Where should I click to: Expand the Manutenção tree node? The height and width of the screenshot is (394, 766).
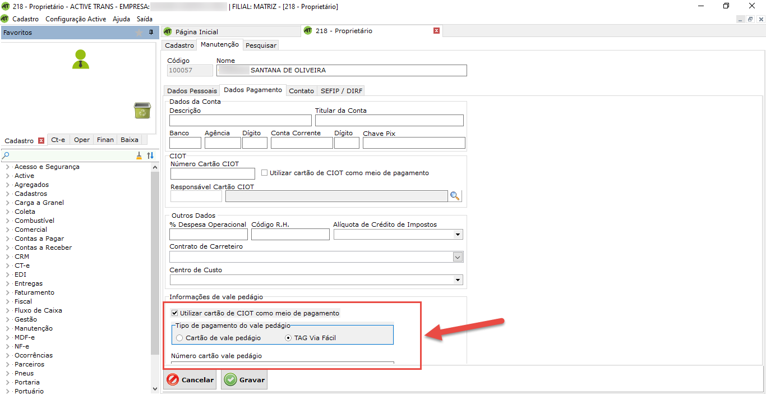[7, 328]
